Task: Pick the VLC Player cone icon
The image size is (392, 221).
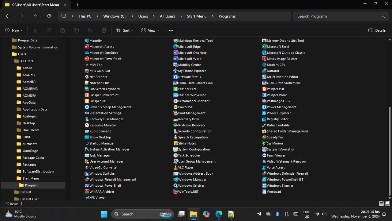Action: pyautogui.click(x=175, y=168)
